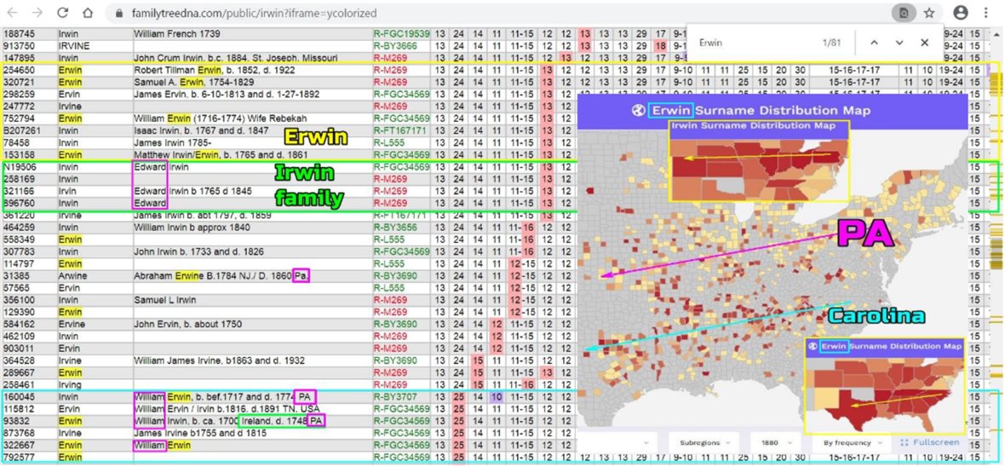Image resolution: width=1005 pixels, height=467 pixels.
Task: Click the familytreedna.com address bar URL
Action: pyautogui.click(x=256, y=14)
